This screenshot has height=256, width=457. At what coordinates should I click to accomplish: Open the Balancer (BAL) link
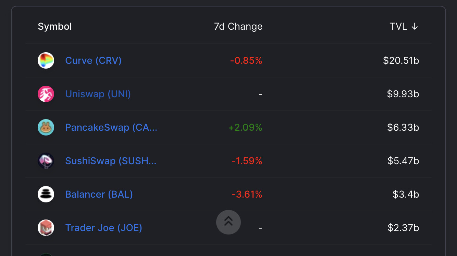click(99, 194)
